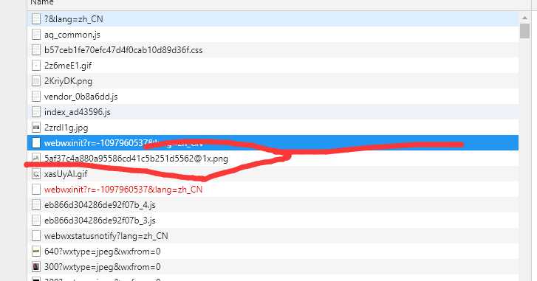Viewport: 537px width, 281px height.
Task: Open vendor_0b8a6dd.js request entry
Action: coord(273,97)
